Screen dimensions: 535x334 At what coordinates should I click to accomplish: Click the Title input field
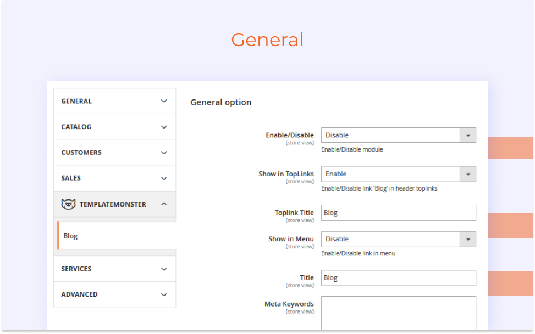tap(399, 278)
